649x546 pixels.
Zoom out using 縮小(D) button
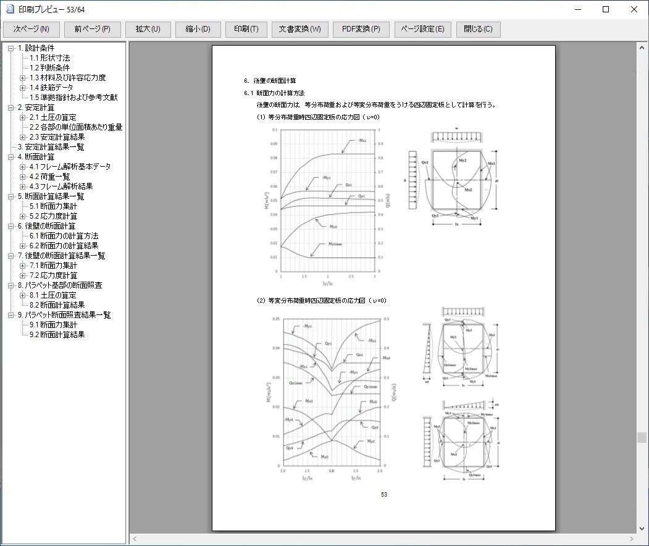(x=198, y=29)
